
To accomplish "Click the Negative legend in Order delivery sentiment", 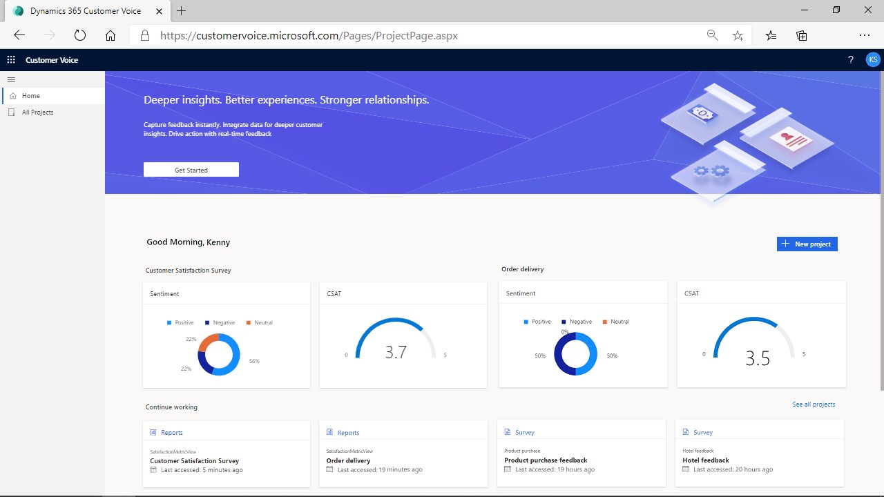I will click(577, 322).
